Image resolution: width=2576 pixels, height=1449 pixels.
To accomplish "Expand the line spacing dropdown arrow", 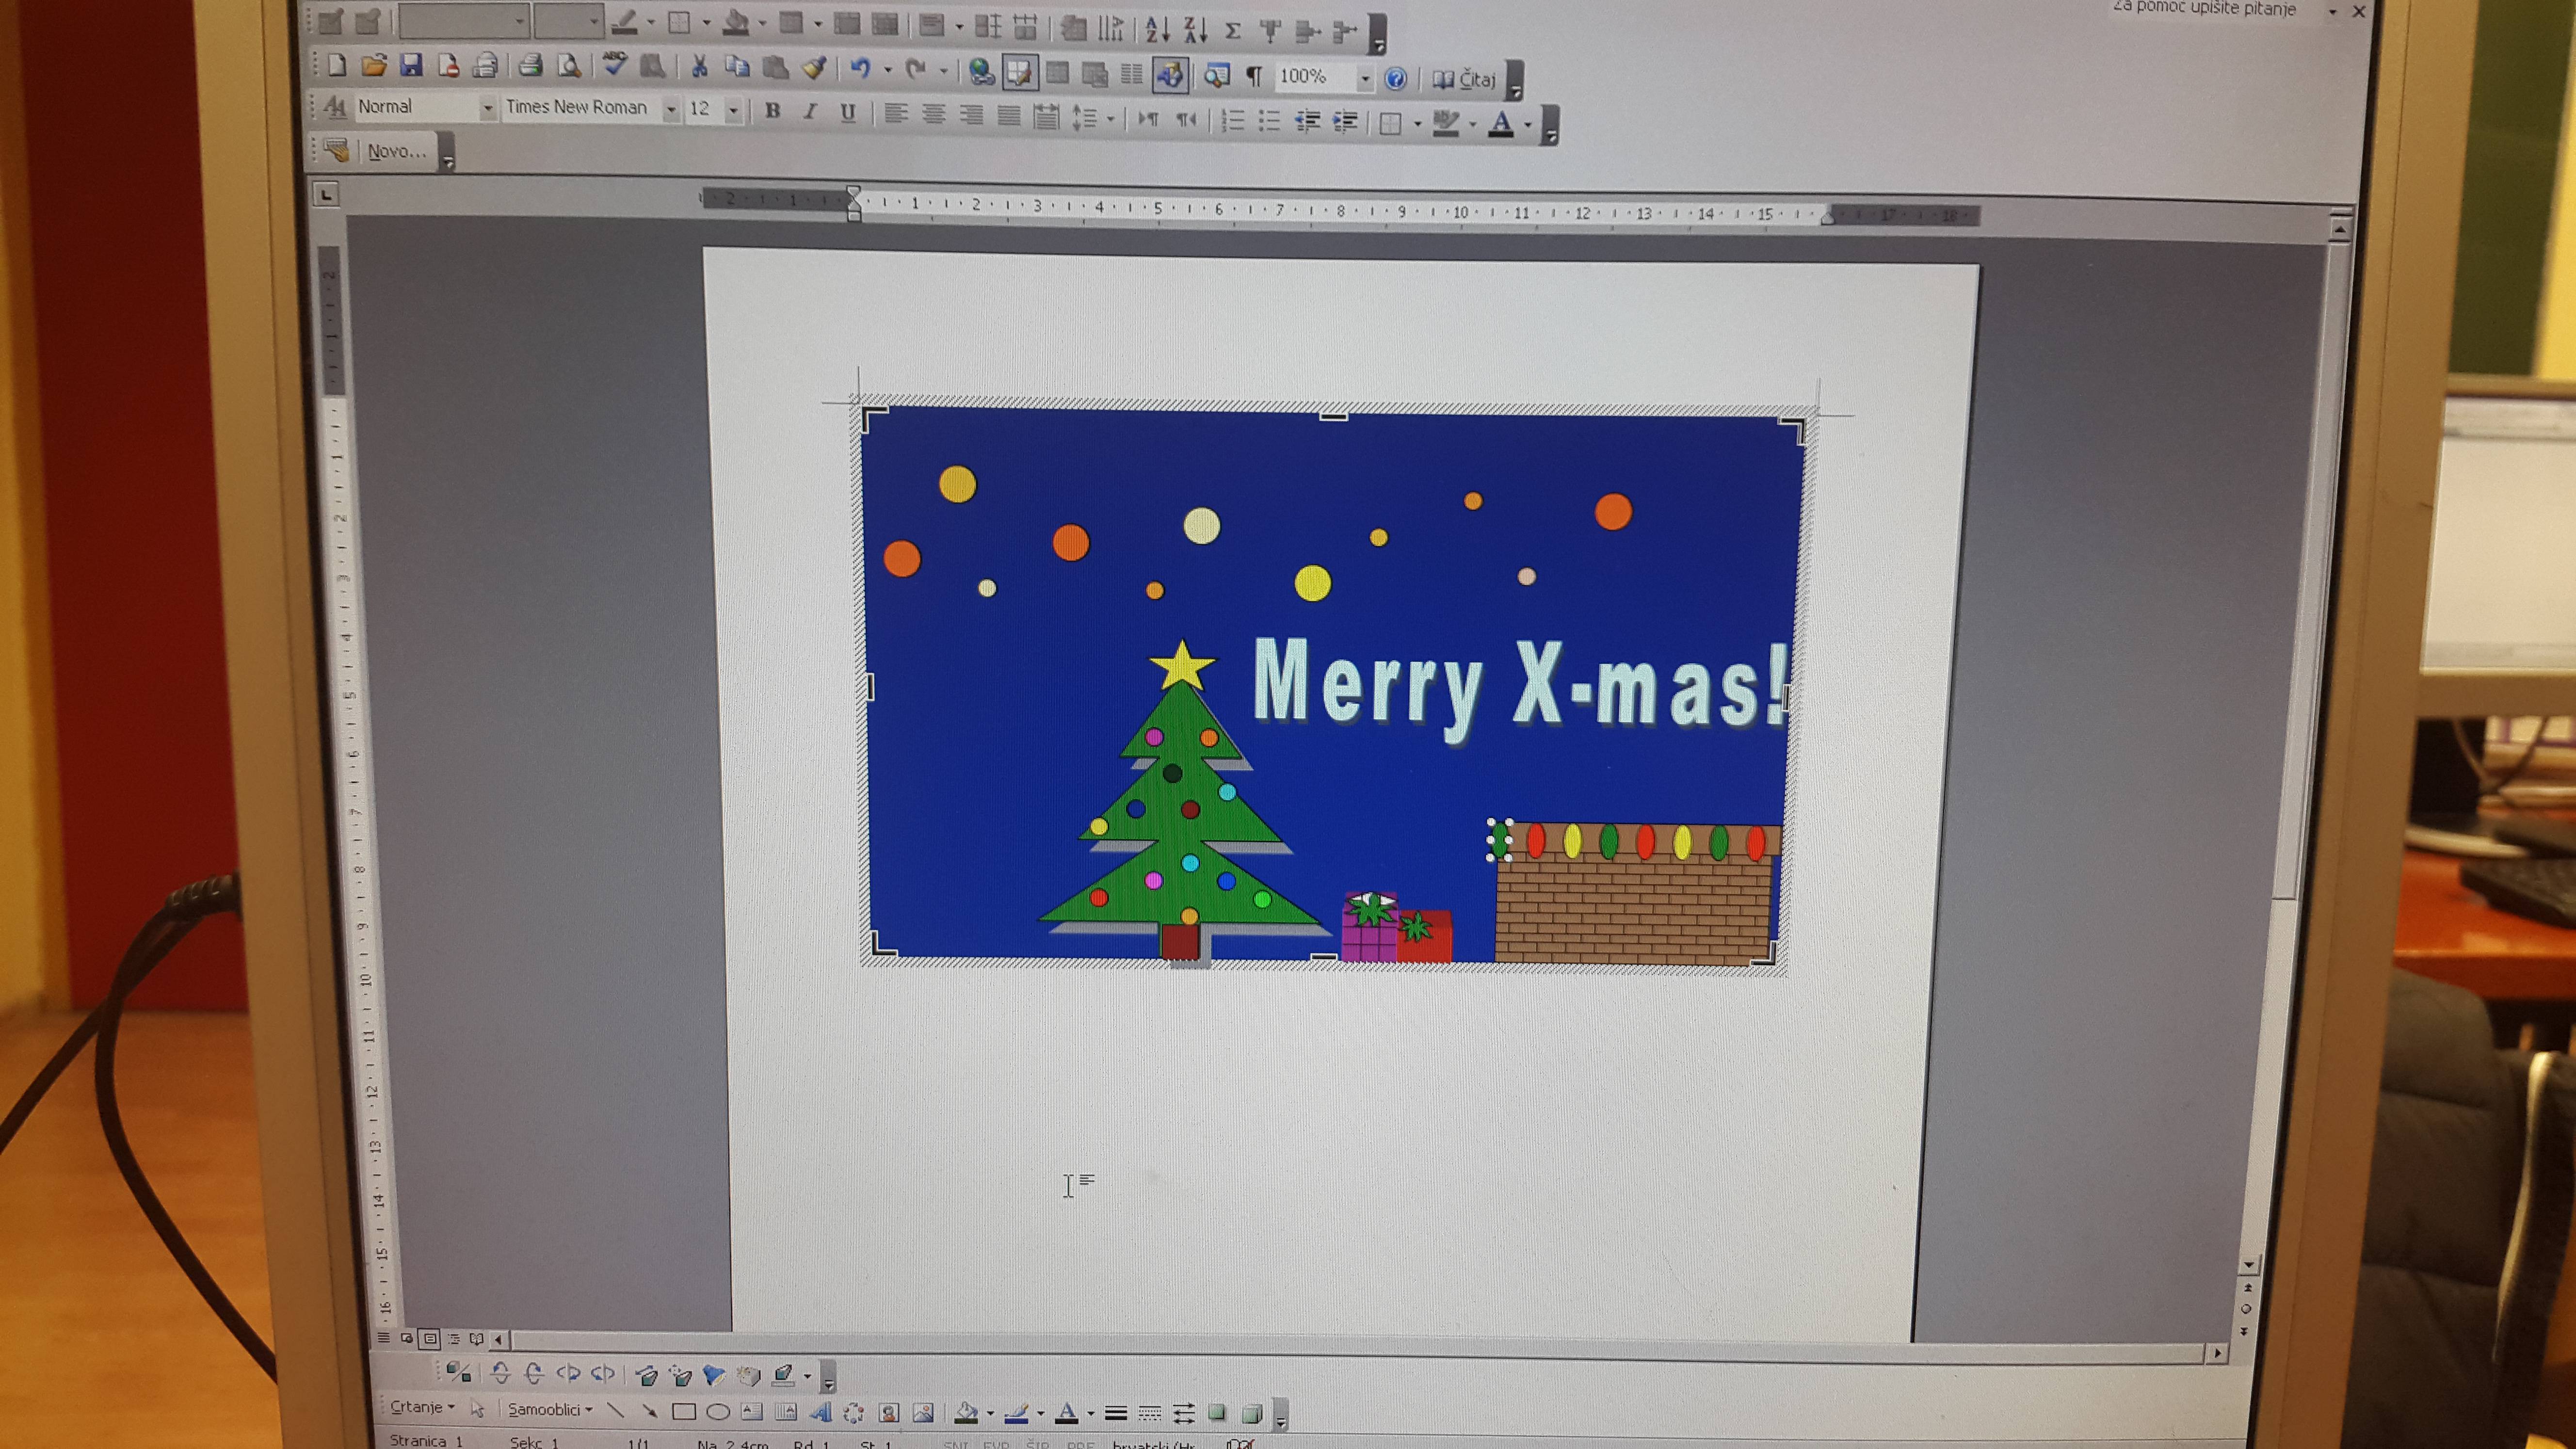I will [x=1110, y=119].
